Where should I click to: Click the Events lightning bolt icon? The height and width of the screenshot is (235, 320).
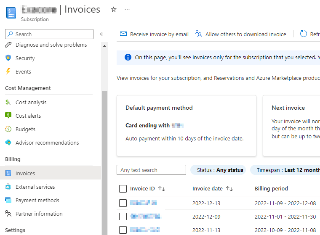pos(8,71)
